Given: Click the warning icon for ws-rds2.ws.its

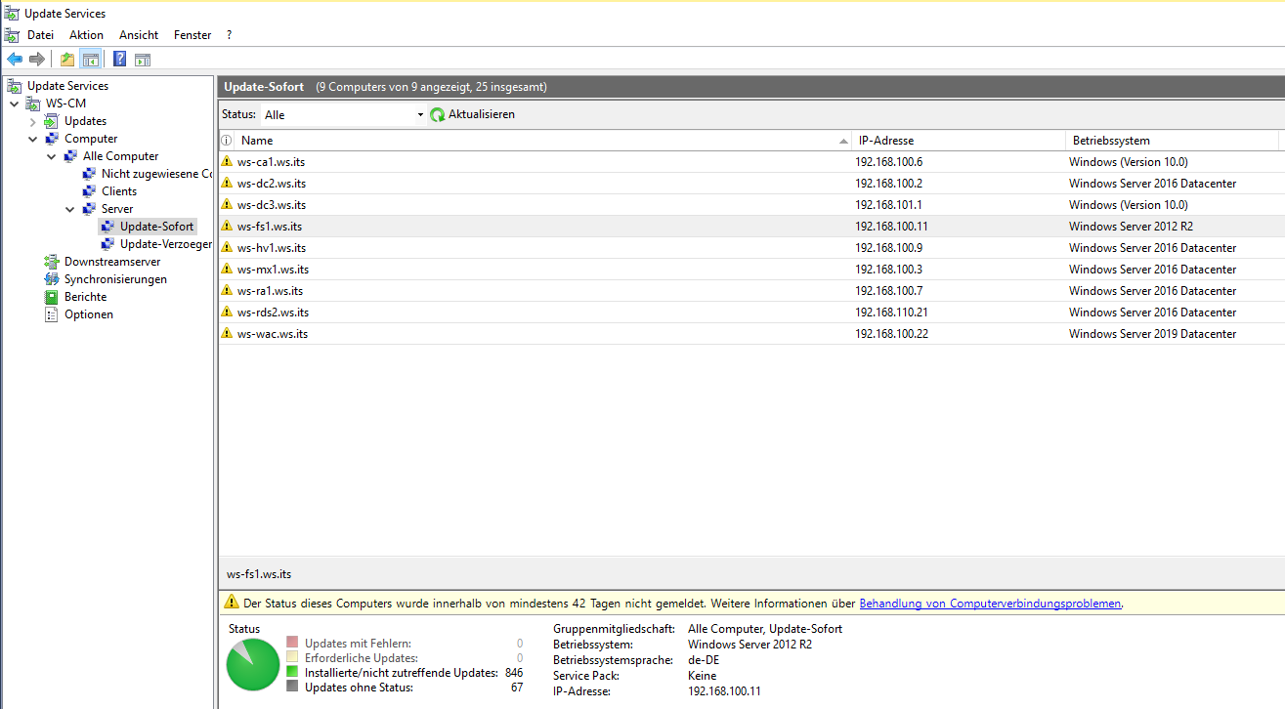Looking at the screenshot, I should [228, 313].
